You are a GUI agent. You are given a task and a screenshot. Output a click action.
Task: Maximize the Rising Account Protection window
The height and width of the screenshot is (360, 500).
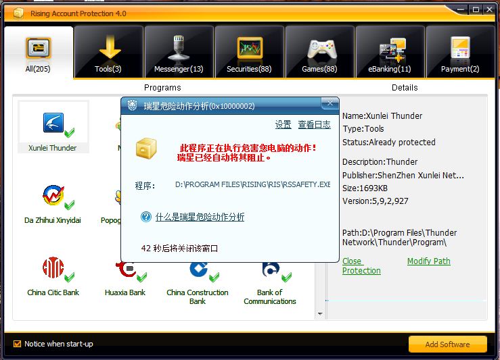click(476, 9)
